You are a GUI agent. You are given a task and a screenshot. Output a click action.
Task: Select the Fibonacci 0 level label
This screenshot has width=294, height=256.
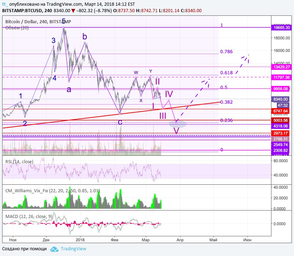(222, 150)
